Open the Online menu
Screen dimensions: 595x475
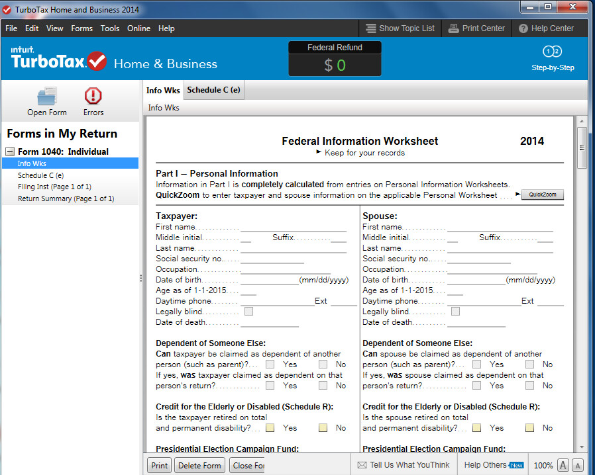[139, 28]
